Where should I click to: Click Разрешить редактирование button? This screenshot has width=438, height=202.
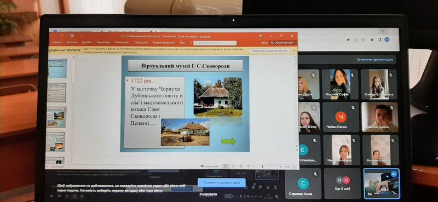[x=269, y=51]
